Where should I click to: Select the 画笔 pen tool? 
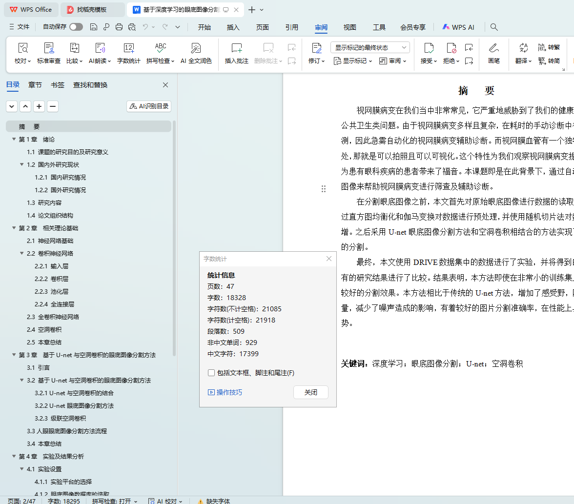point(493,48)
